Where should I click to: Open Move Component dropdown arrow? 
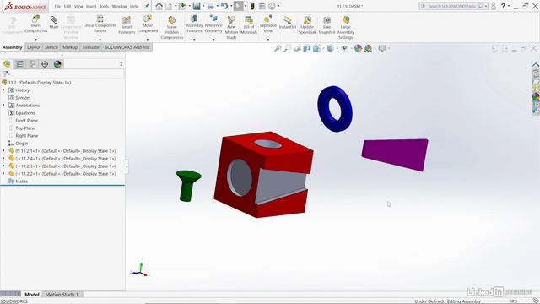(x=148, y=40)
